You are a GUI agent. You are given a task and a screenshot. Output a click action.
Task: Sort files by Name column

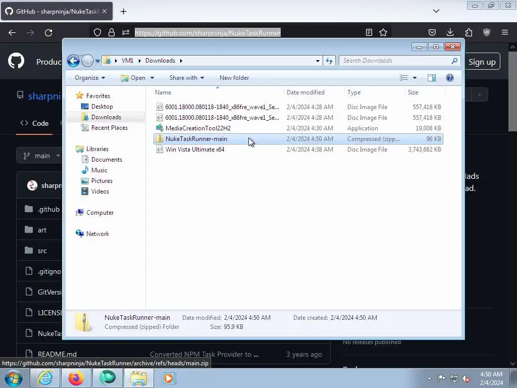[x=218, y=92]
